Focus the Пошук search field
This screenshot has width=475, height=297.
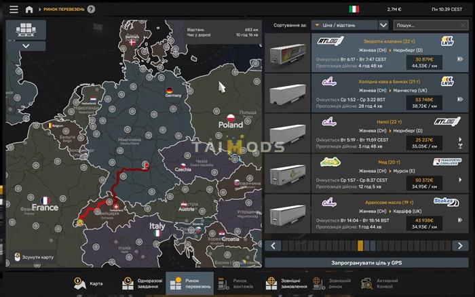pyautogui.click(x=430, y=25)
